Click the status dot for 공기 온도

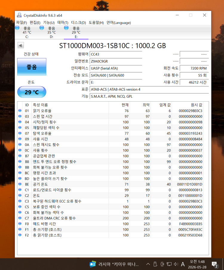[x=20, y=184]
